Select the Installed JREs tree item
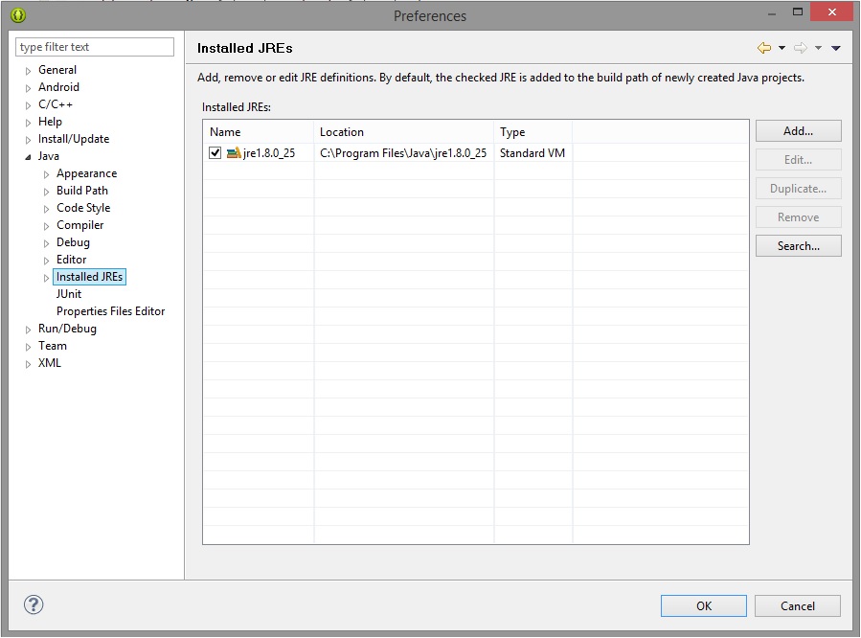Viewport: 861px width, 638px height. coord(89,277)
